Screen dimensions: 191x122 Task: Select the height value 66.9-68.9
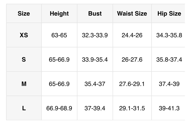tap(59, 108)
